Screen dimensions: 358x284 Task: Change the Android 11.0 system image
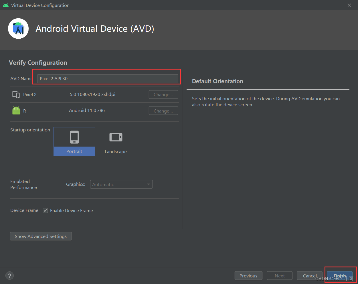[163, 111]
